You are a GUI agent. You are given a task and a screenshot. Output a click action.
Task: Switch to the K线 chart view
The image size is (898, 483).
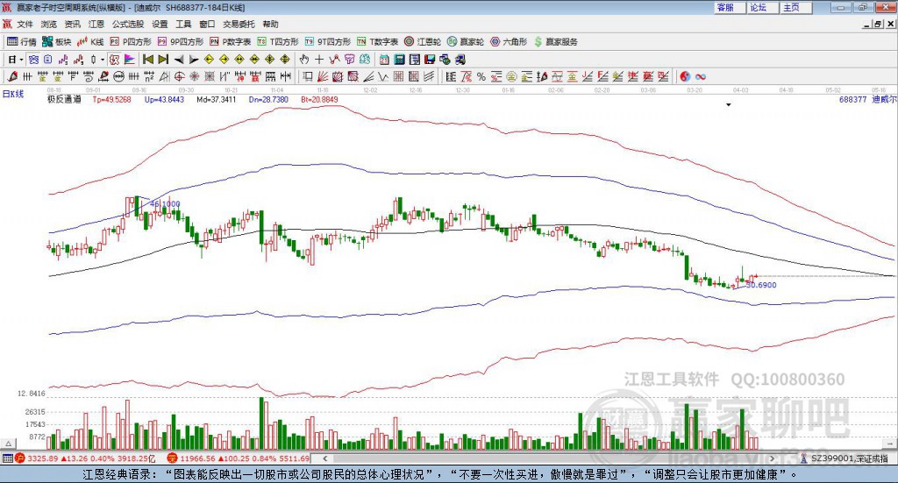pyautogui.click(x=90, y=42)
